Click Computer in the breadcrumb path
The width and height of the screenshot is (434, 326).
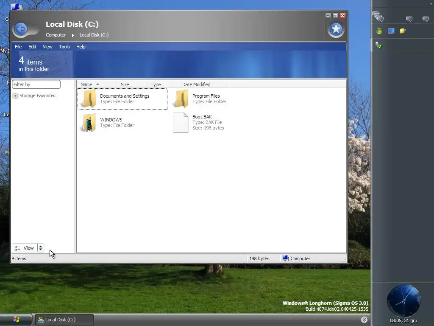pos(56,35)
